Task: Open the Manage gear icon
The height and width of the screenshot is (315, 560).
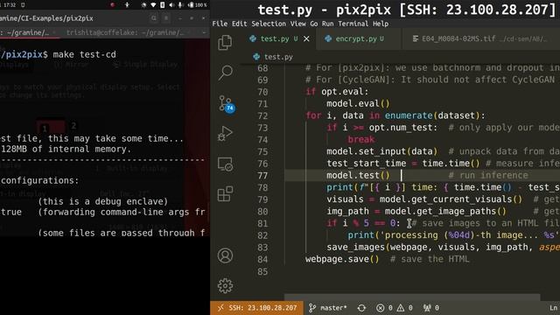Action: pos(225,286)
